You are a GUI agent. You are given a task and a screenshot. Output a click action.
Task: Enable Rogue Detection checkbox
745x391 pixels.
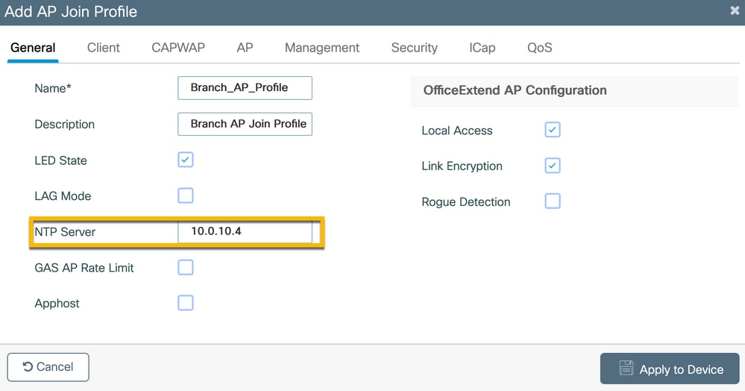pos(553,201)
